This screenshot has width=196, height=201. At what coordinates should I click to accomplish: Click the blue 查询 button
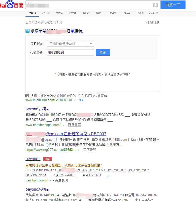click(x=103, y=52)
